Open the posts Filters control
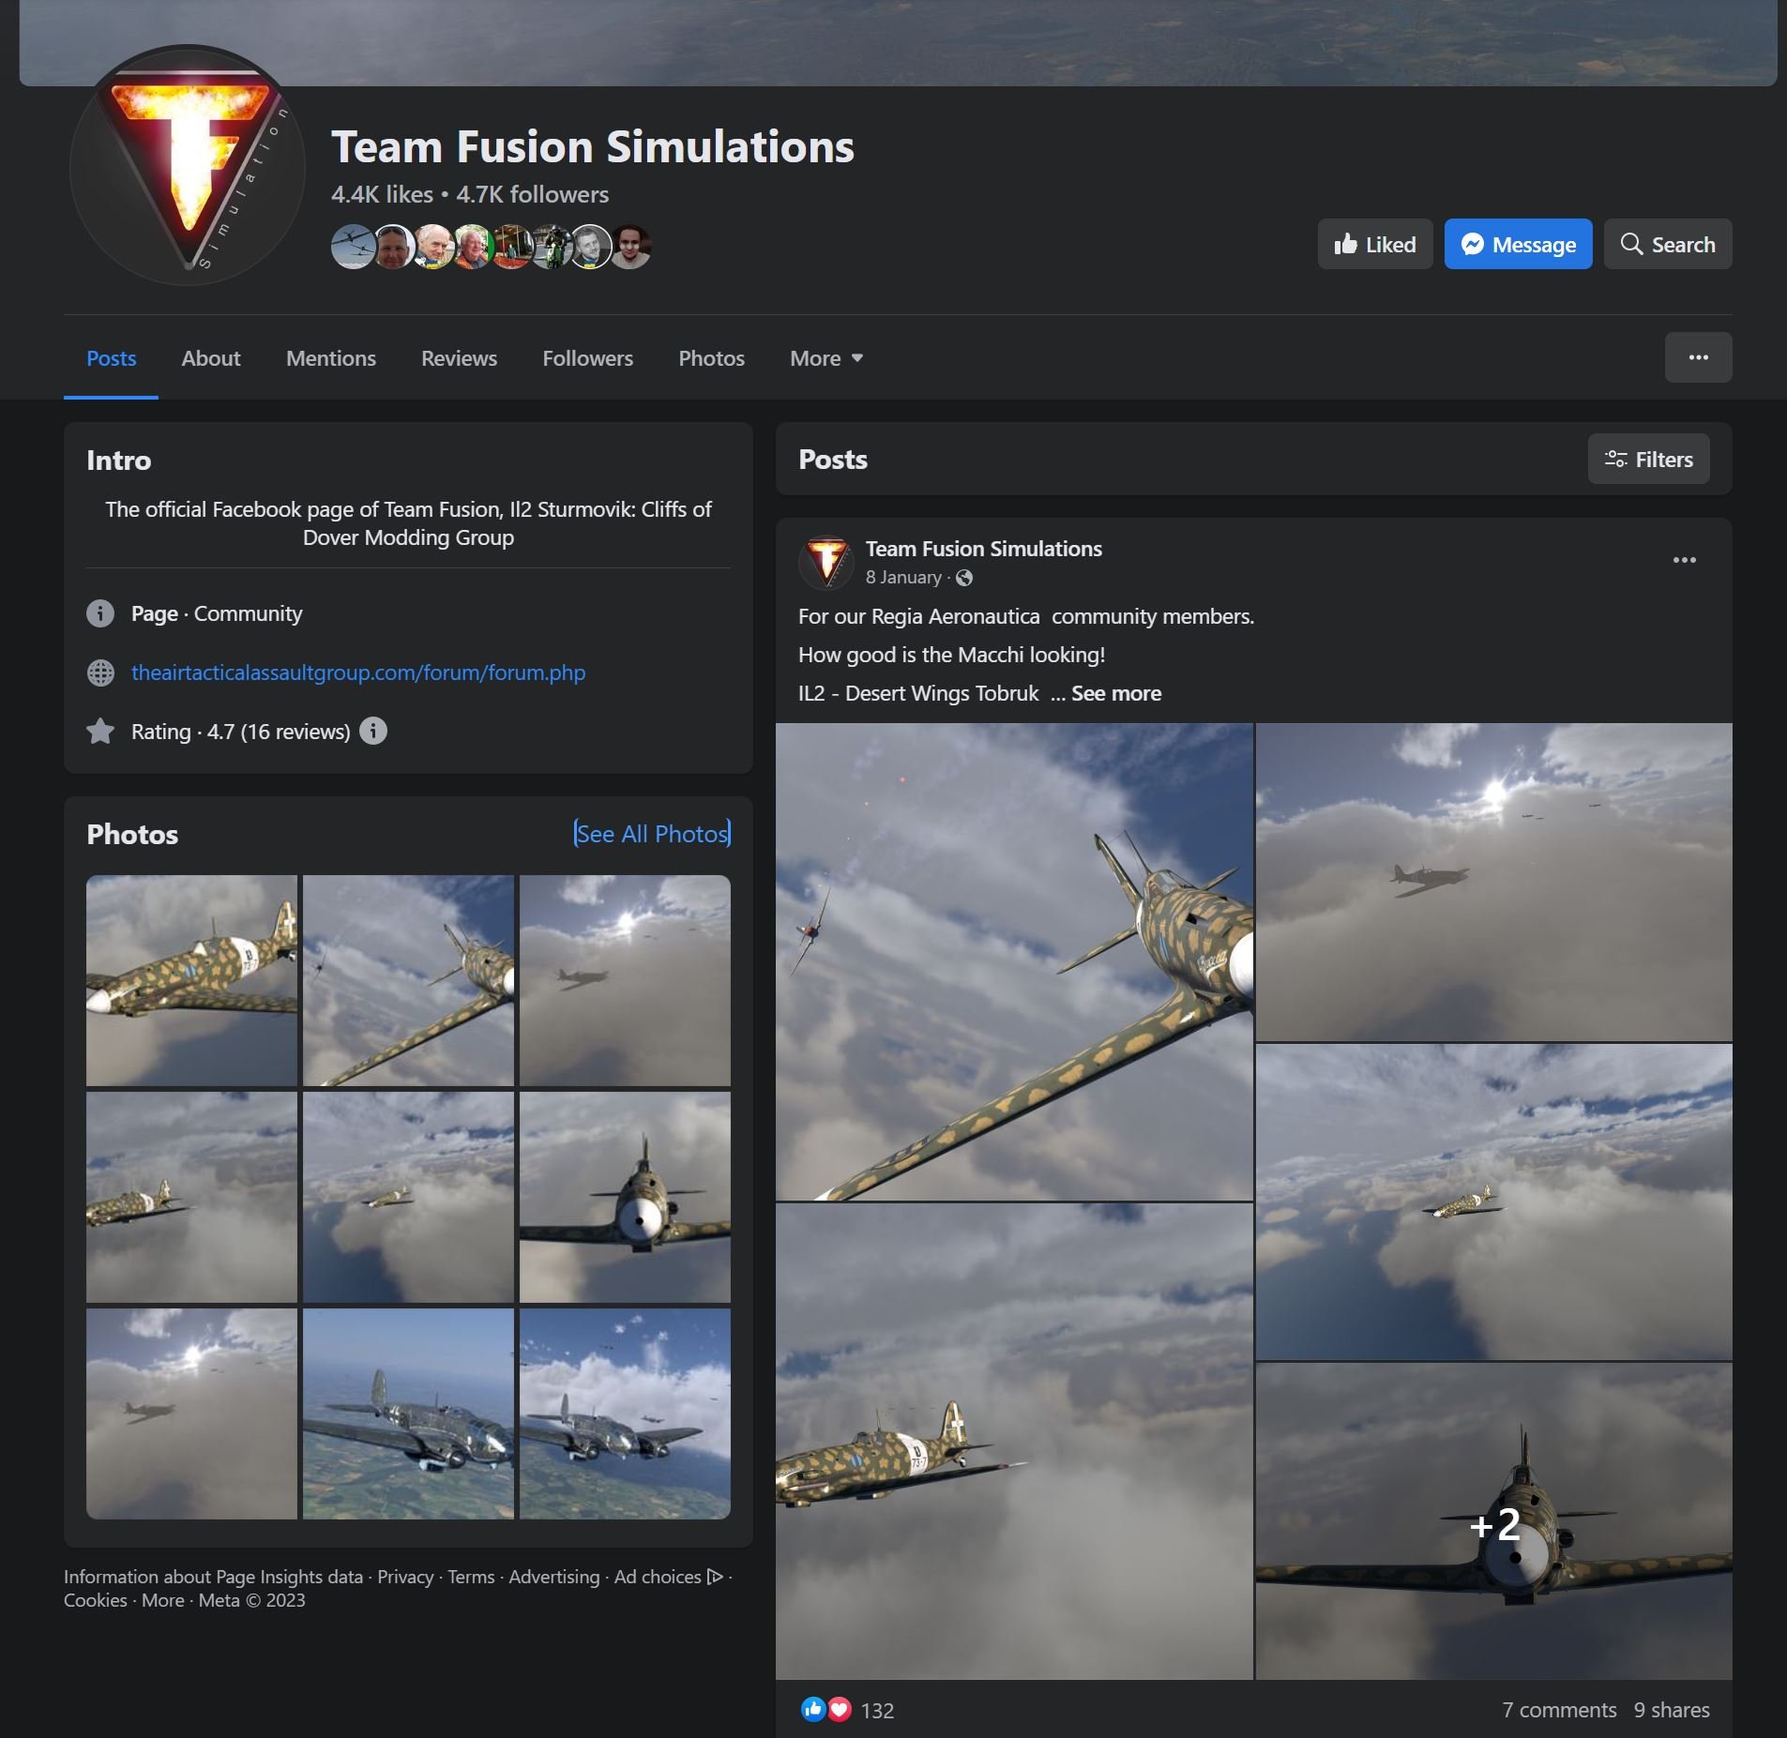The image size is (1787, 1738). pos(1648,459)
